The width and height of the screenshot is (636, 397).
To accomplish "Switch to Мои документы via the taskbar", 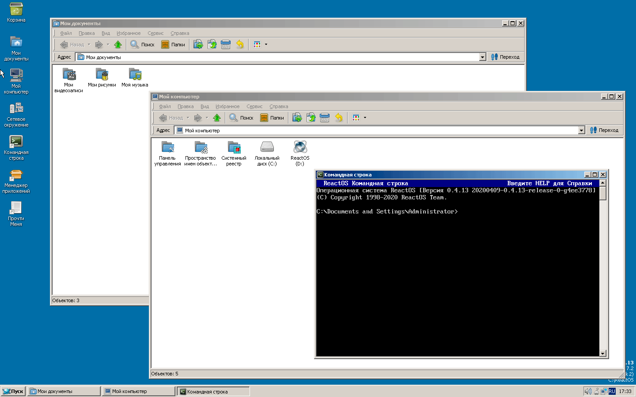I will point(64,391).
